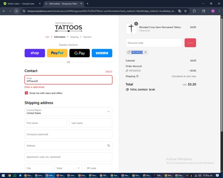
Task: Switch to the '502...' taskbar window
Action: [x=104, y=176]
